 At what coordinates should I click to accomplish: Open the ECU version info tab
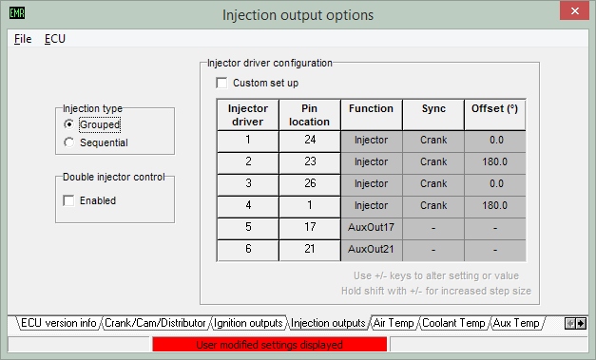point(59,323)
